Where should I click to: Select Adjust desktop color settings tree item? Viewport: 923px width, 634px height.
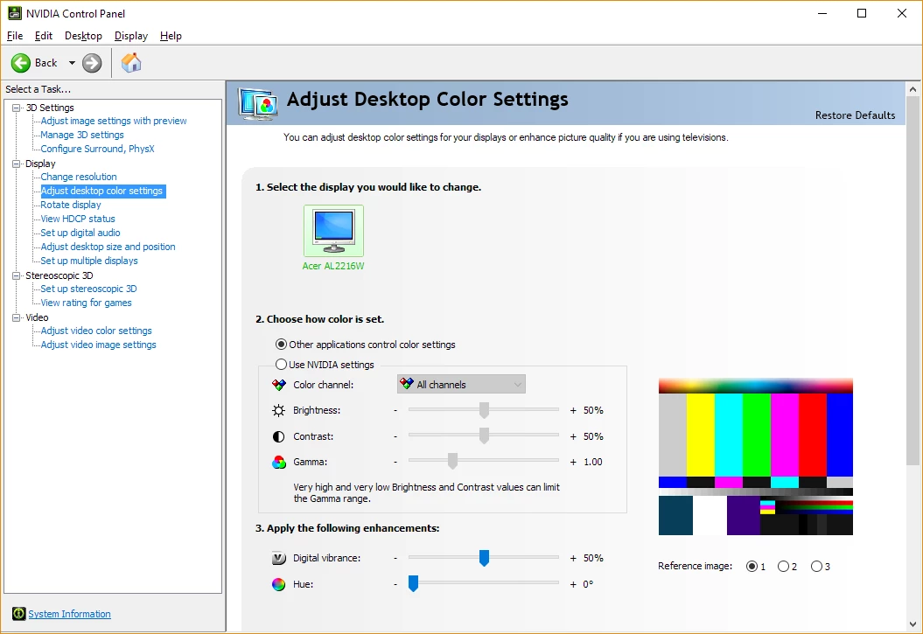click(x=102, y=191)
